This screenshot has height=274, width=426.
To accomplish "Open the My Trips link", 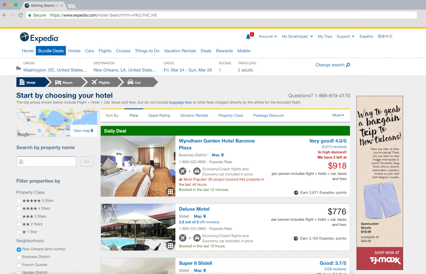I will (325, 36).
